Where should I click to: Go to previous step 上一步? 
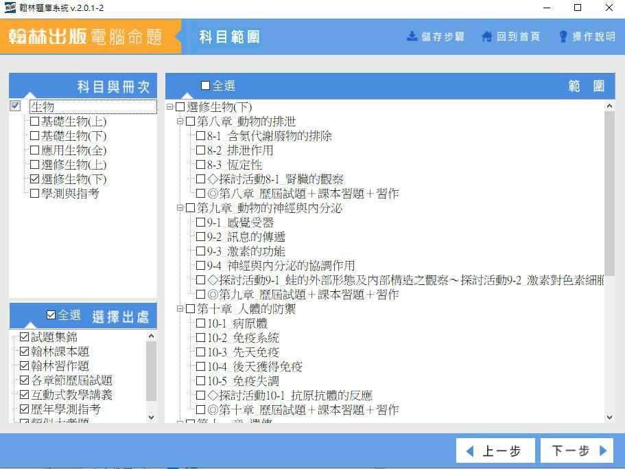pyautogui.click(x=495, y=451)
